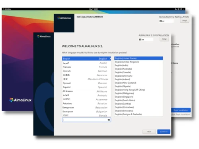Select English (Zambia) locale
199x149 pixels.
coord(139,104)
